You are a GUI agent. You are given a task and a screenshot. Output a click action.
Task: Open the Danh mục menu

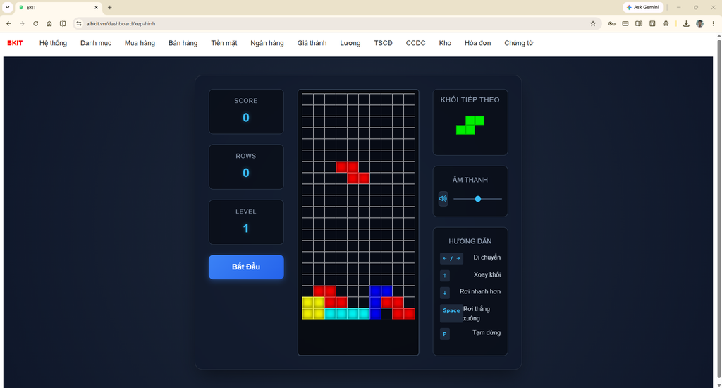pos(96,43)
